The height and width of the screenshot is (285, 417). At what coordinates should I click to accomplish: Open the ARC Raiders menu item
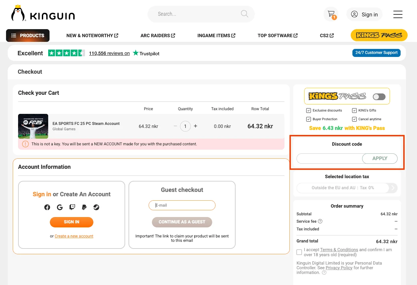158,35
